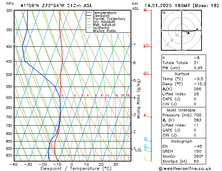Click the 14.01.2025 18GMT date title
Screen dimensions: 222x171
tap(167, 6)
